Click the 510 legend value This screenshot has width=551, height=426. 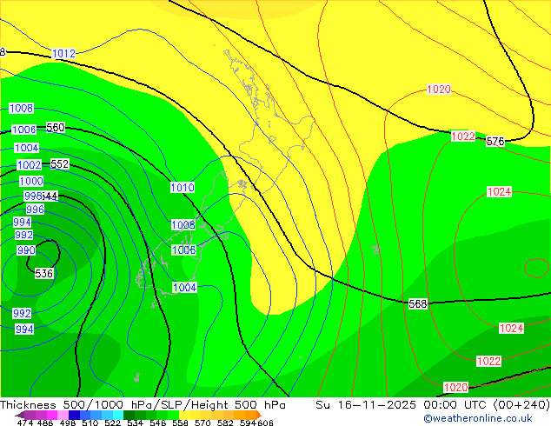(x=90, y=423)
